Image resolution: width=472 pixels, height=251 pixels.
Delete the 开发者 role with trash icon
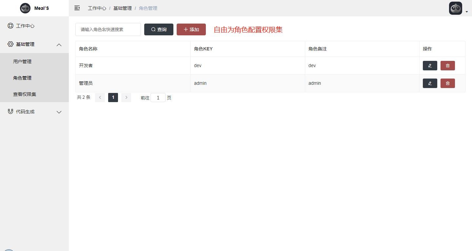point(447,65)
